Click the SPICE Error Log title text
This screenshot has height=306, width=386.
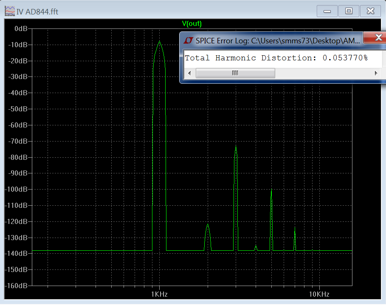(x=278, y=41)
